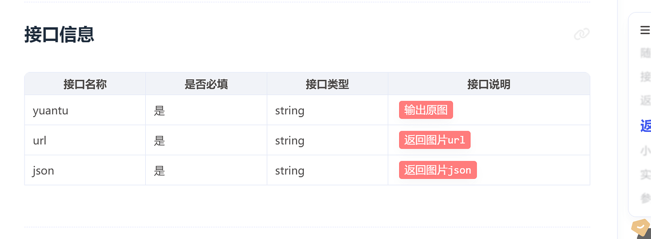Open the last outline entry starting with 参
651x239 pixels.
645,198
